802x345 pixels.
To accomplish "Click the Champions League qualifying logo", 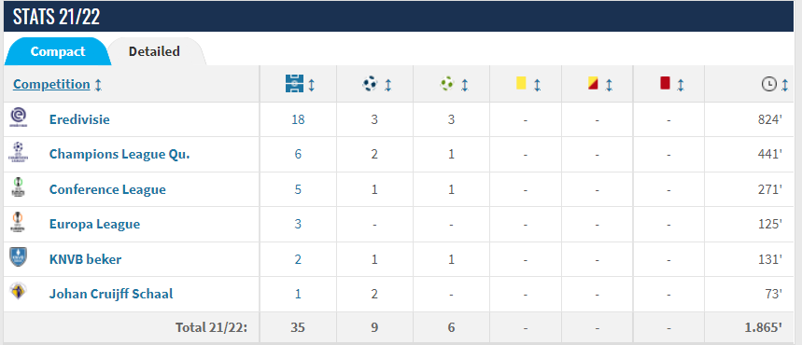I will pos(18,153).
